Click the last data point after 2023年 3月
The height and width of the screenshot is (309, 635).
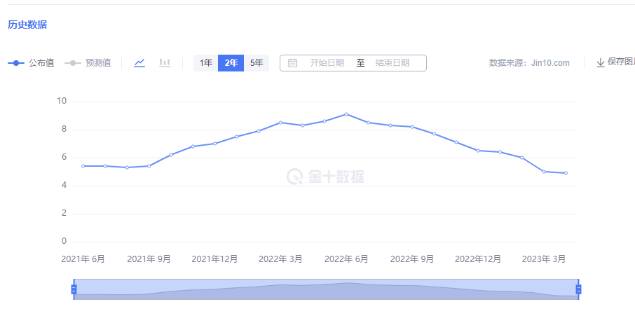566,173
